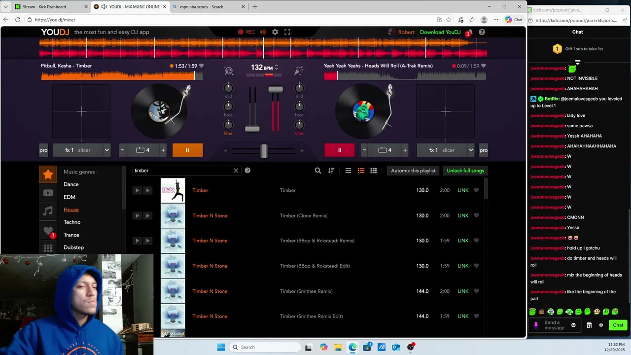This screenshot has height=355, width=631.
Task: Click the left channel volume fader
Action: pyautogui.click(x=252, y=129)
